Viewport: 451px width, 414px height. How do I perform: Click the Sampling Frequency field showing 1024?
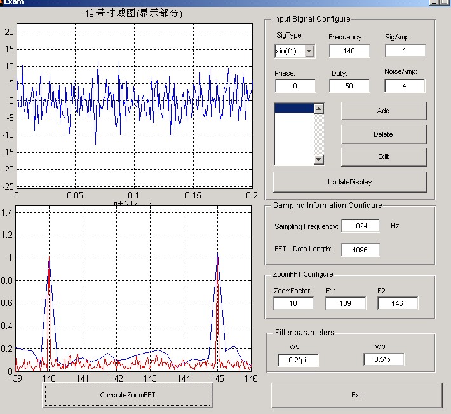(x=361, y=226)
